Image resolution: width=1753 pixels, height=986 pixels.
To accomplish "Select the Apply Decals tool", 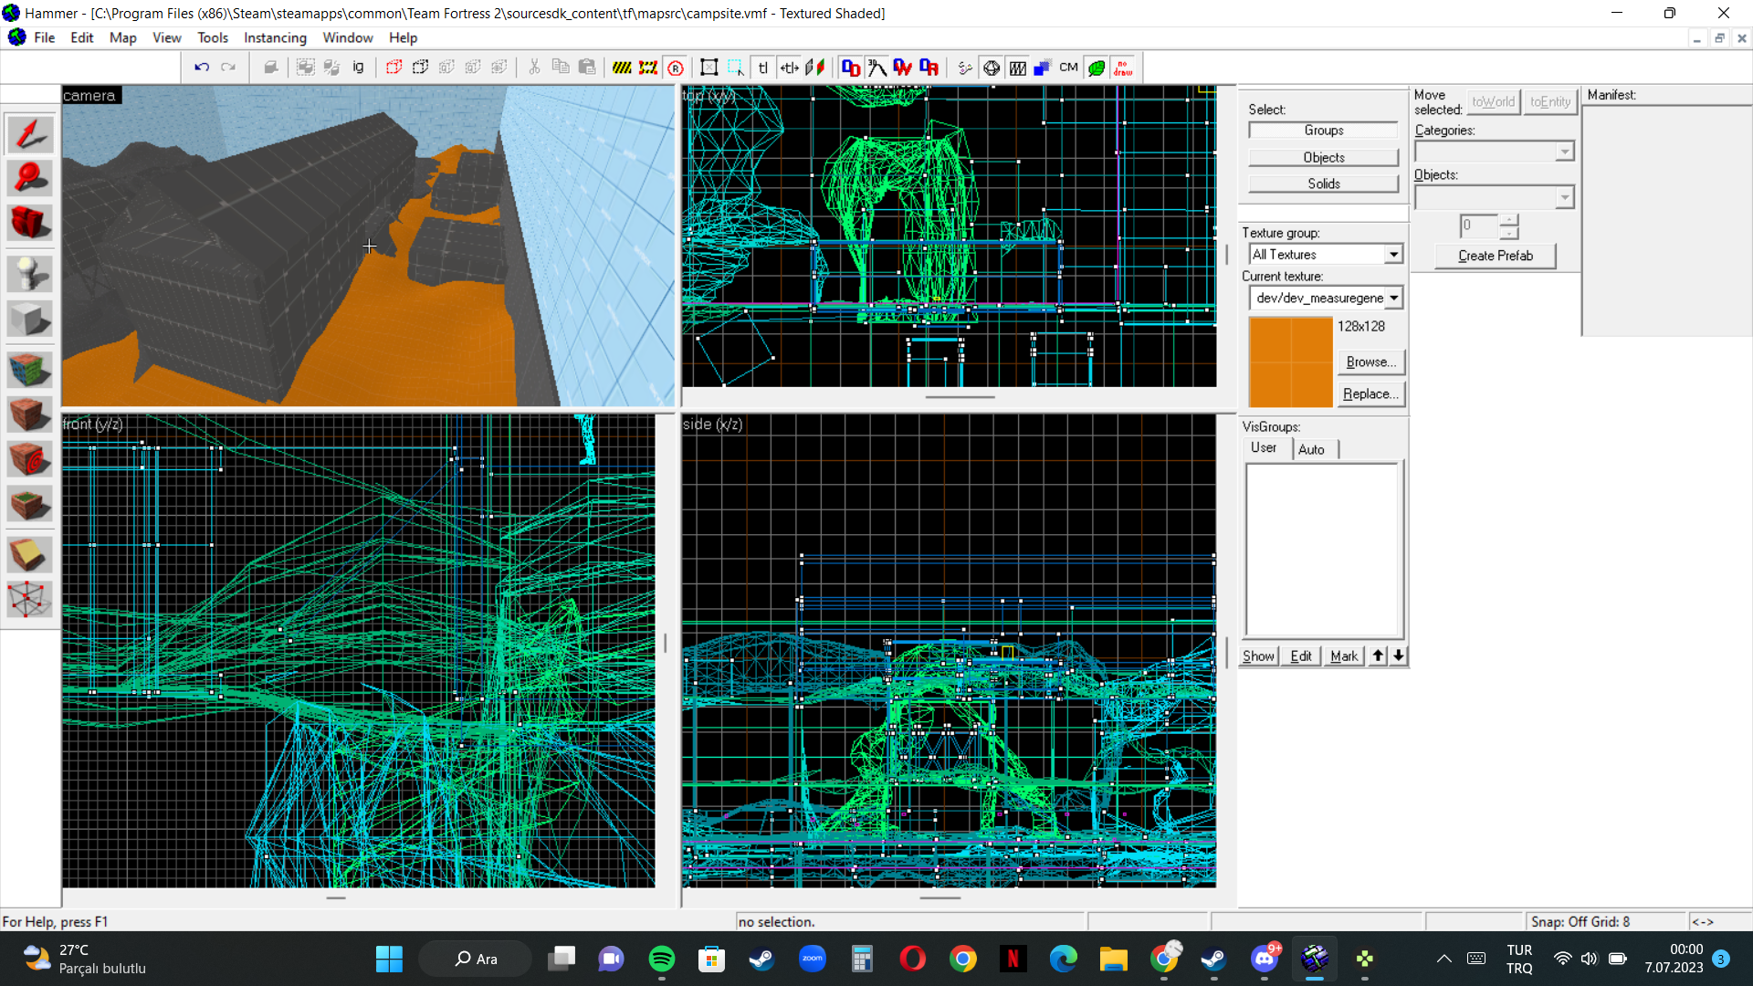I will tap(29, 459).
